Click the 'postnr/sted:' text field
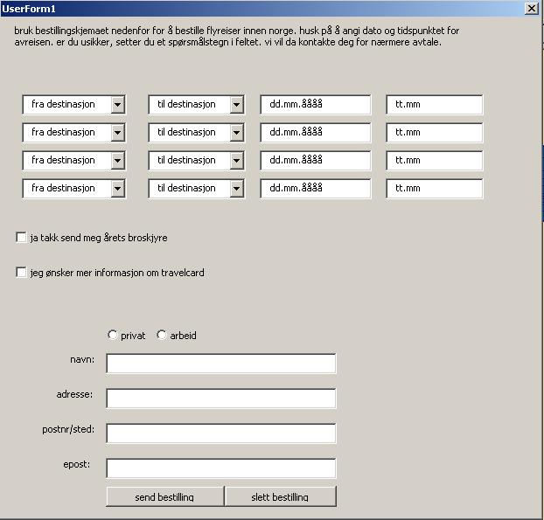Image resolution: width=544 pixels, height=520 pixels. click(221, 433)
